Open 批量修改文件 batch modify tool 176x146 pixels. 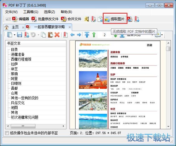tap(45, 19)
